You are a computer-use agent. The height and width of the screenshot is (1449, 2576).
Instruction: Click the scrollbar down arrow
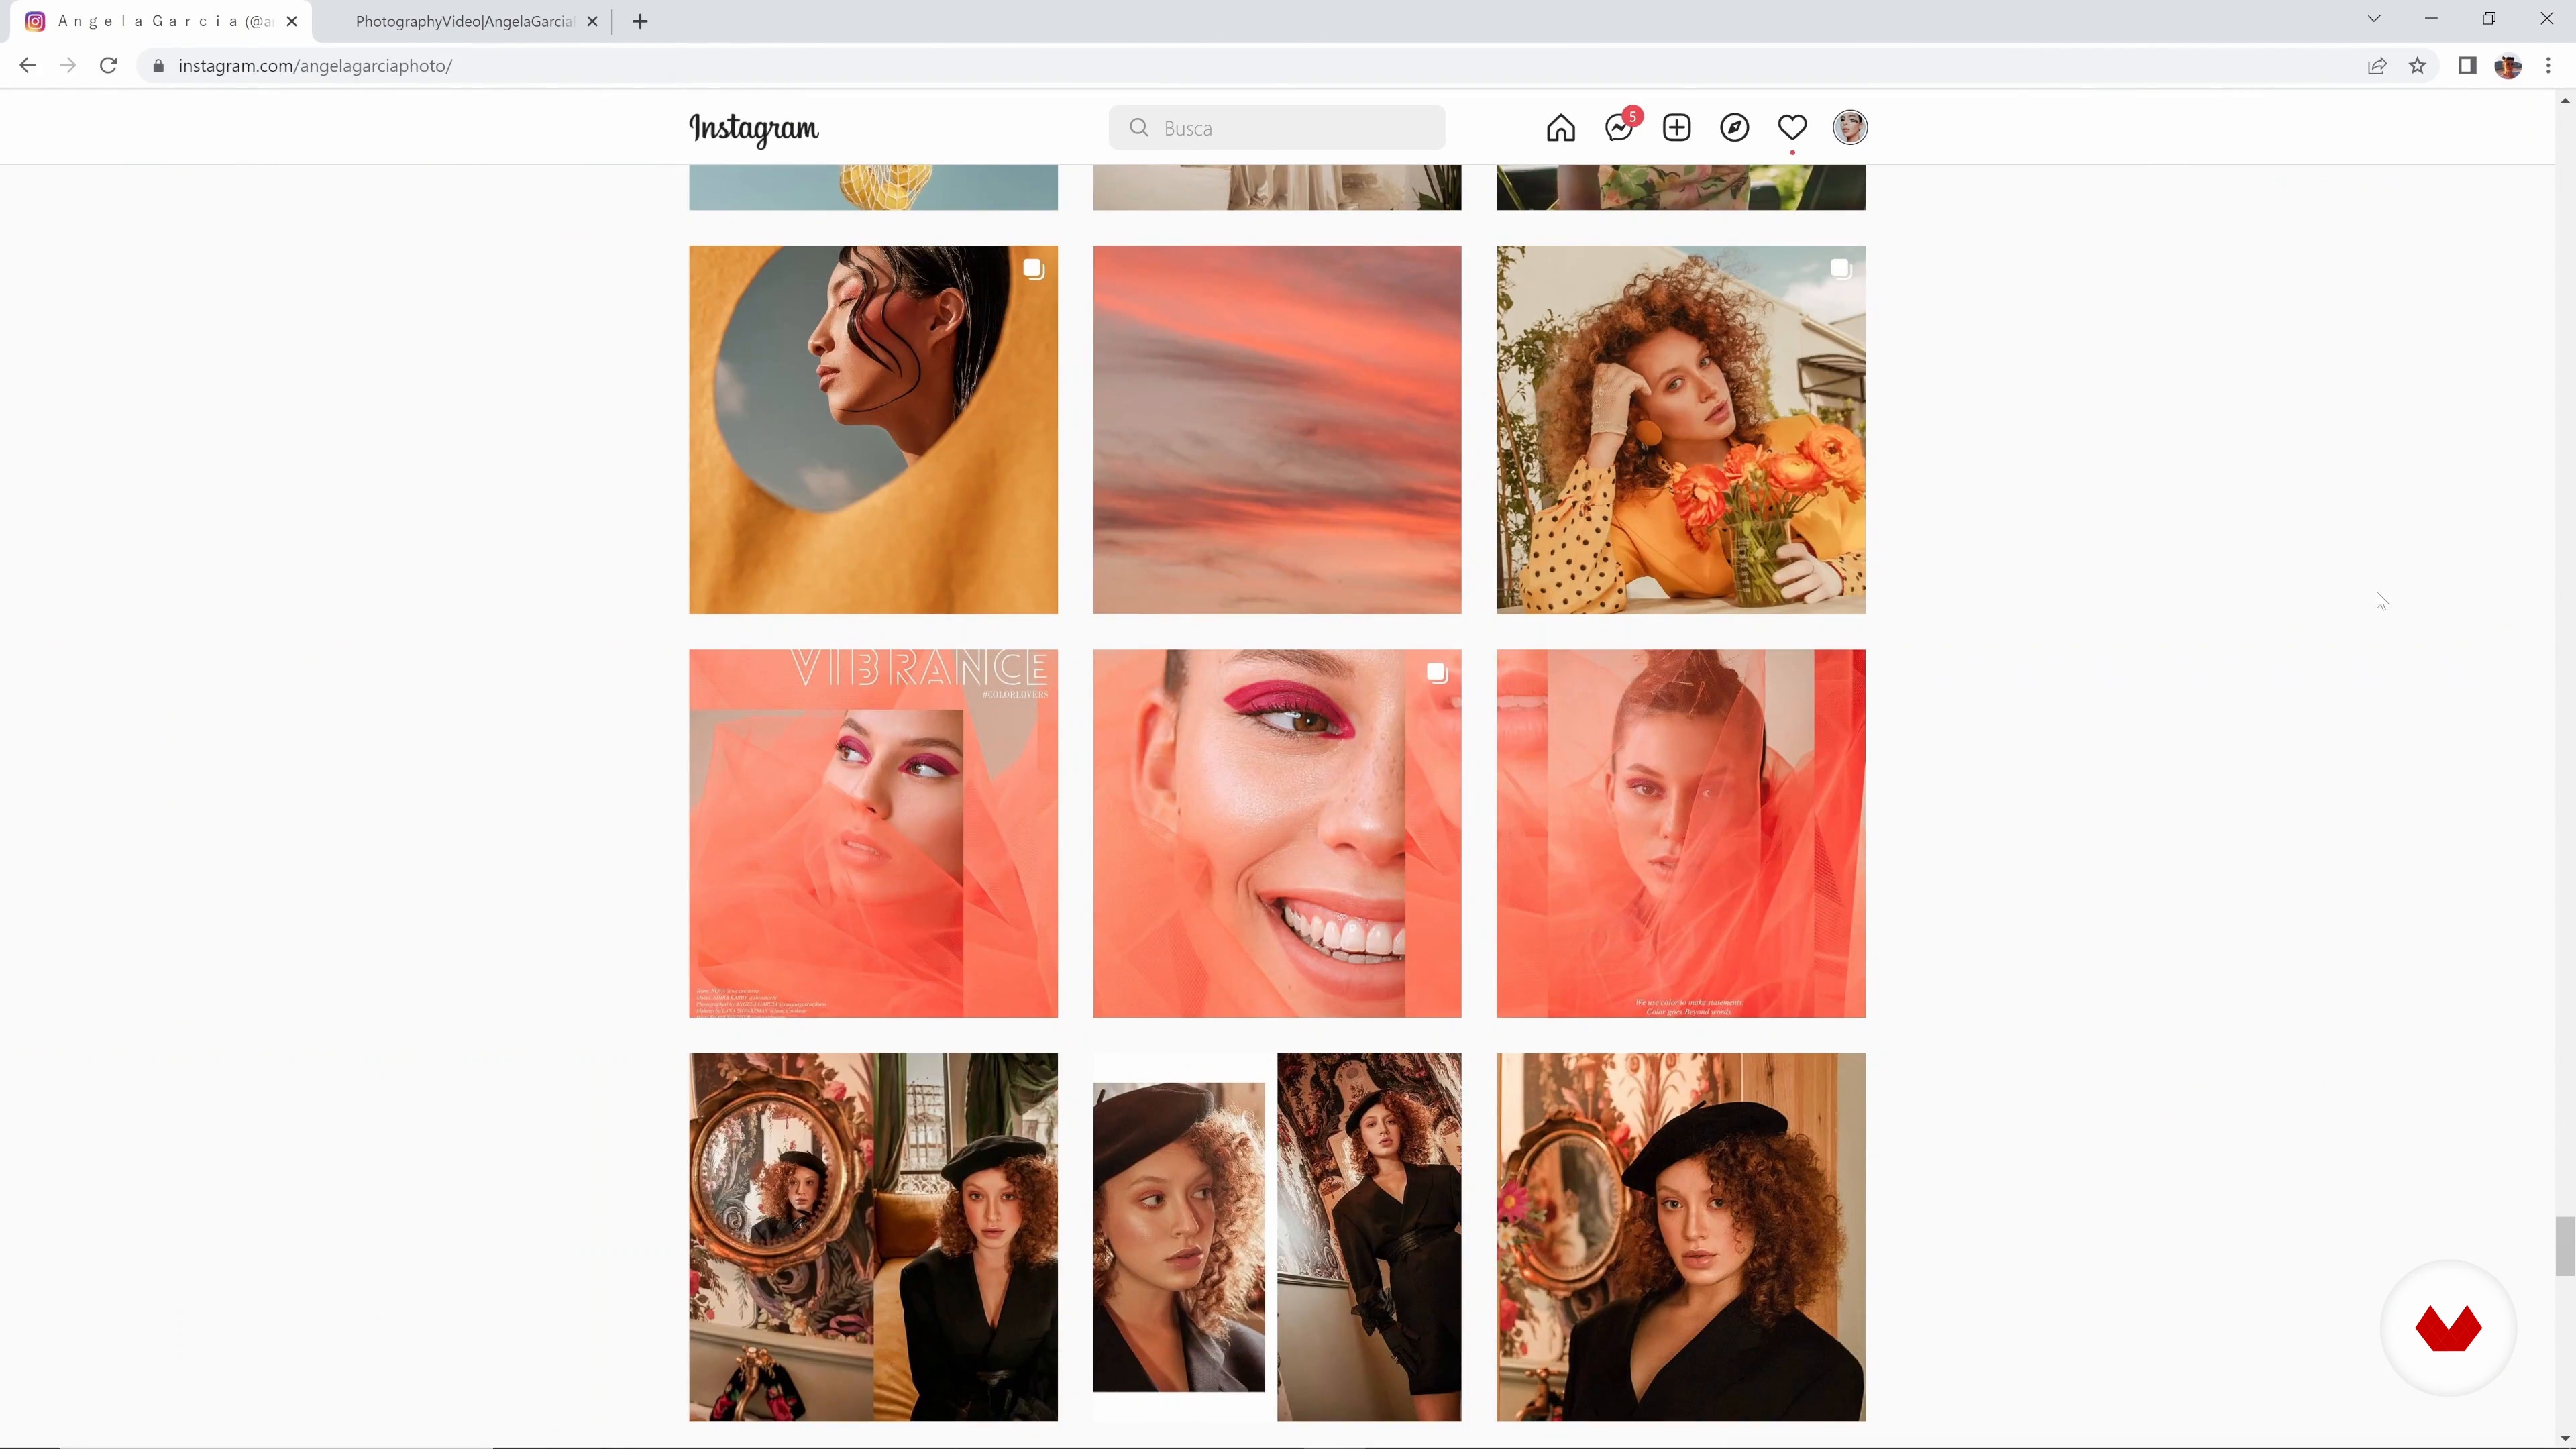[x=2565, y=1439]
